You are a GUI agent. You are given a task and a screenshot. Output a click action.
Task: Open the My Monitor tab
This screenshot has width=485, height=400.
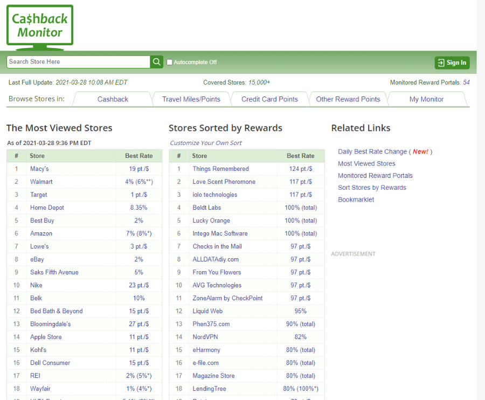coord(427,99)
